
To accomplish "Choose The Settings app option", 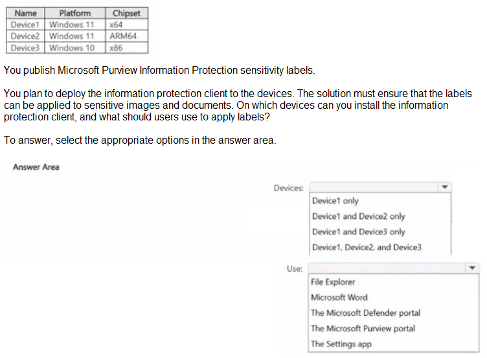I will (341, 344).
